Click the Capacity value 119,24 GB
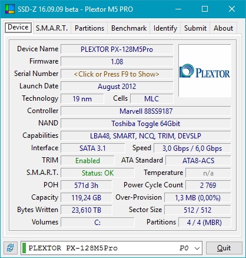This screenshot has height=258, width=246. click(86, 198)
